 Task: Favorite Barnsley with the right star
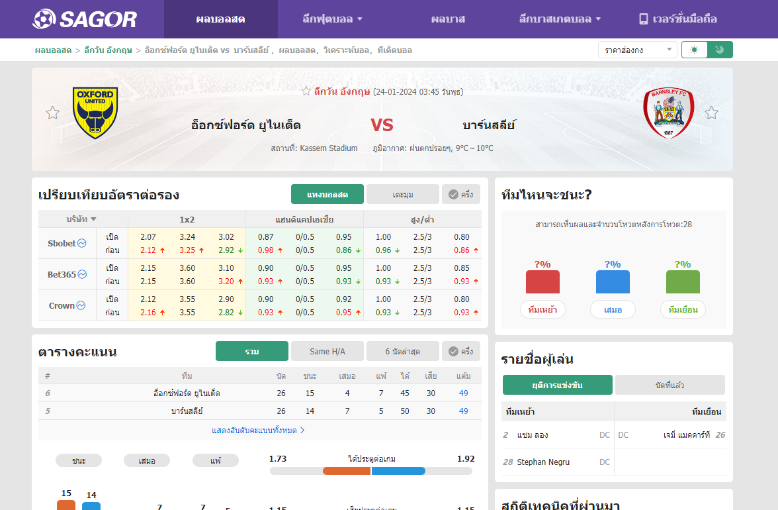[711, 113]
